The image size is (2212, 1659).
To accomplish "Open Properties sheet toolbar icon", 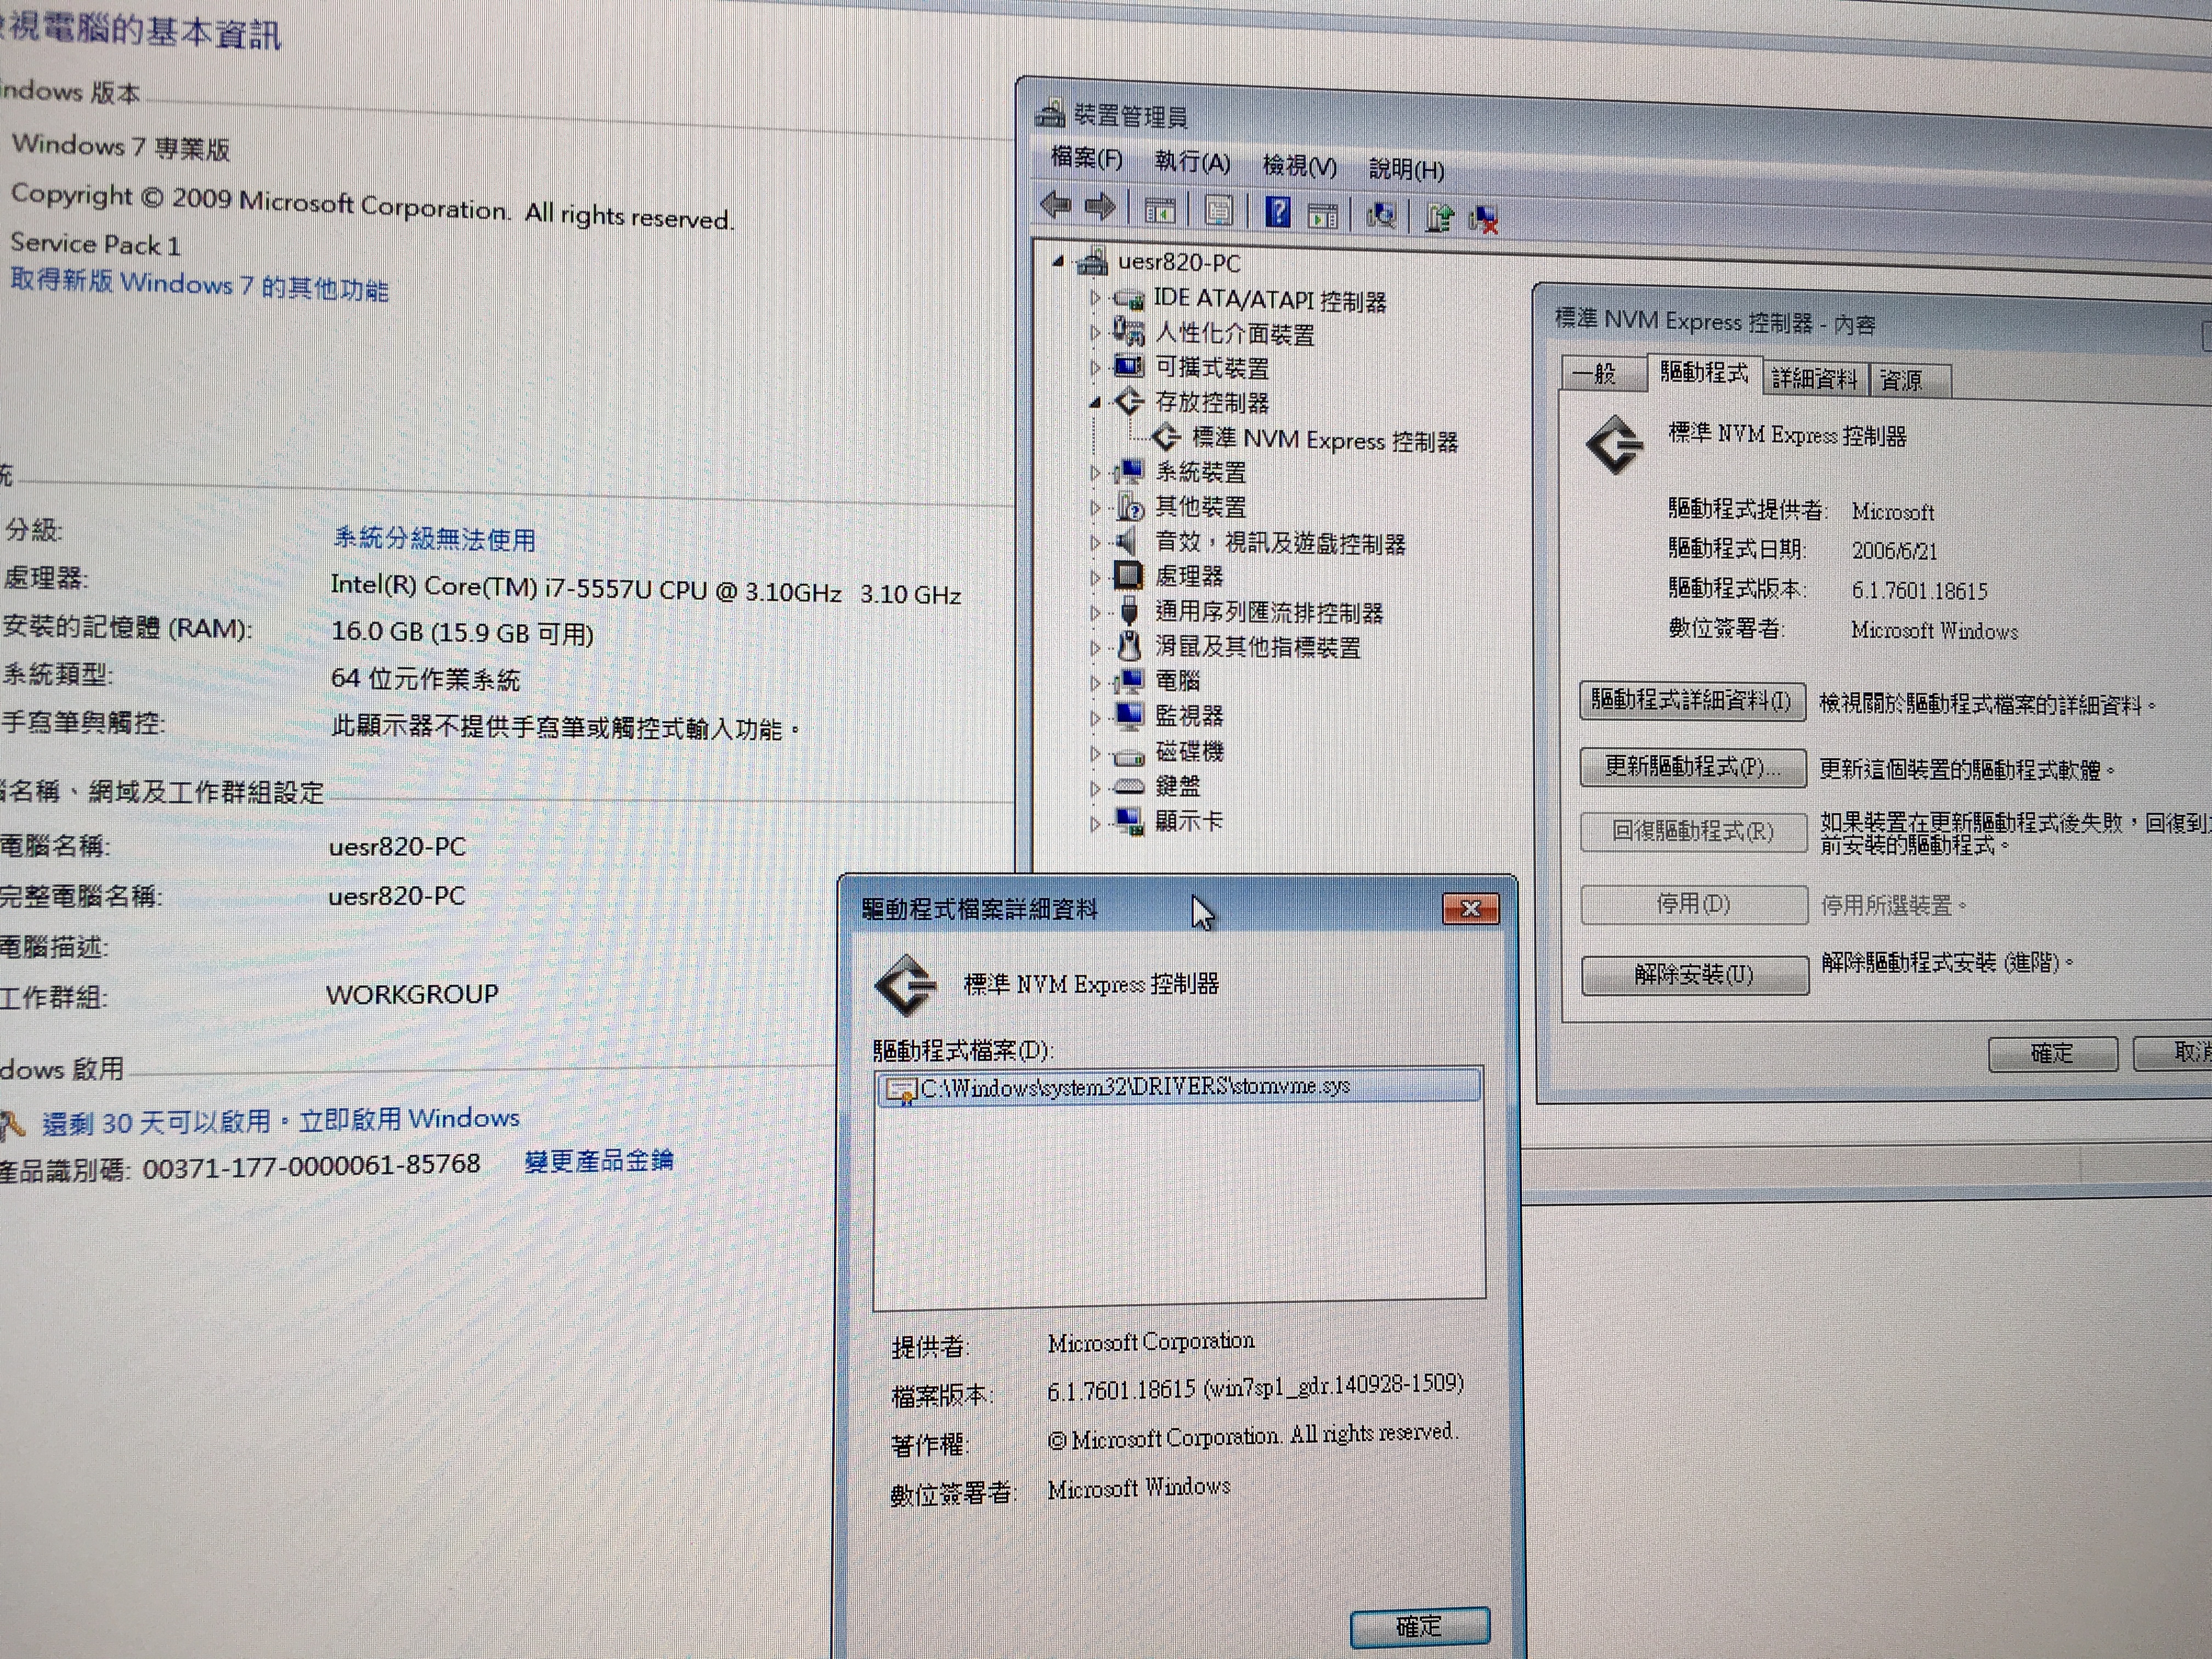I will pos(1218,210).
